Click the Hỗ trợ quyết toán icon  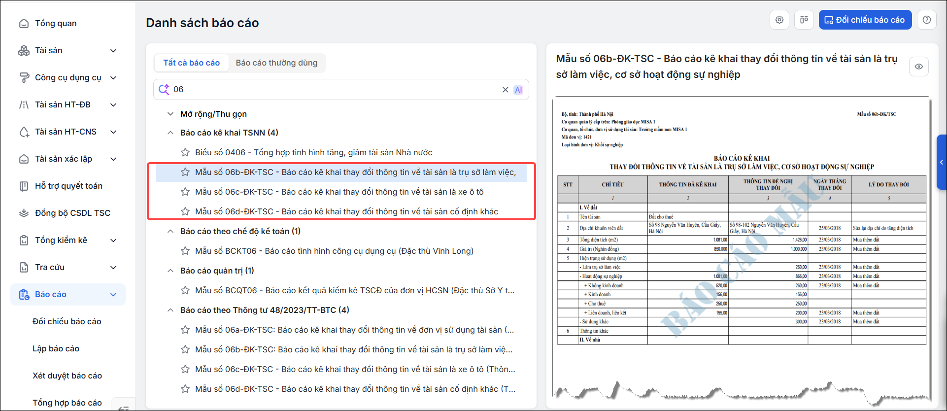click(x=24, y=186)
